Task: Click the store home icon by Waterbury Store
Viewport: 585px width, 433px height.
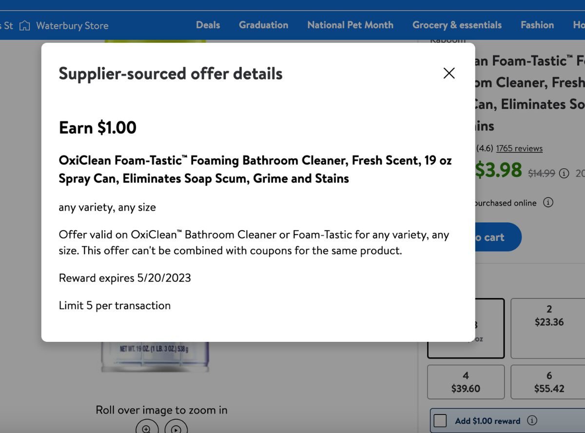Action: click(x=24, y=25)
